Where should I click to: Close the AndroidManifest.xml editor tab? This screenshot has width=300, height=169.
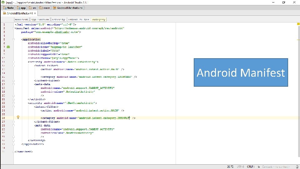click(x=35, y=13)
